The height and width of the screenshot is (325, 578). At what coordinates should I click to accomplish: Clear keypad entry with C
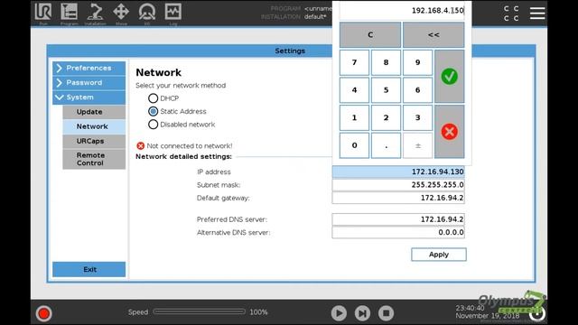coord(370,34)
